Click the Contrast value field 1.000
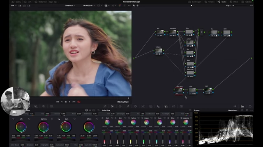The height and width of the screenshot is (147, 263). coord(63,114)
